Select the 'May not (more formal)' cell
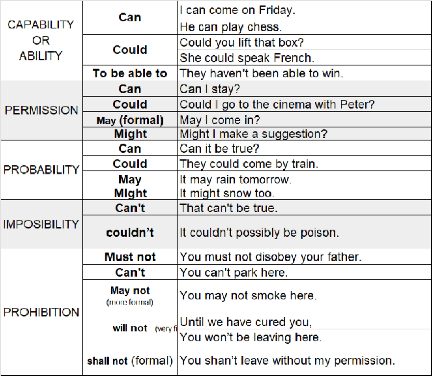The width and height of the screenshot is (432, 376). point(130,296)
